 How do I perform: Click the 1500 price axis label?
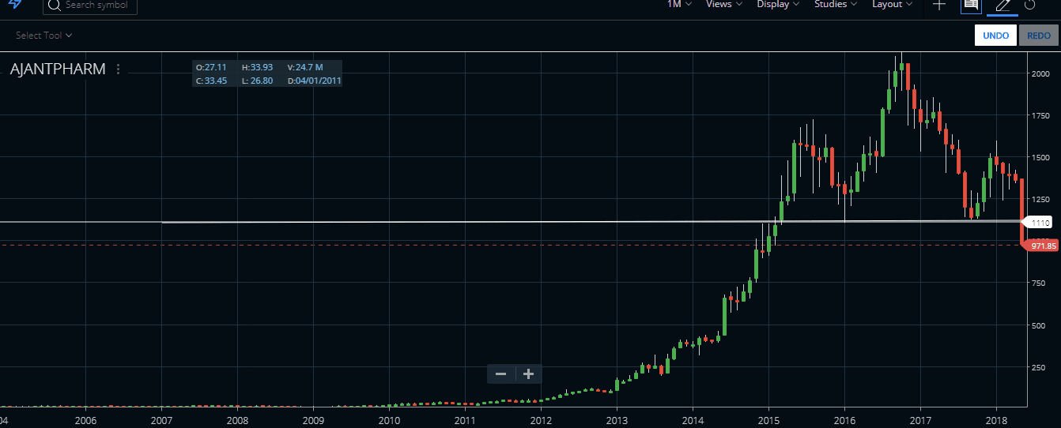1040,157
